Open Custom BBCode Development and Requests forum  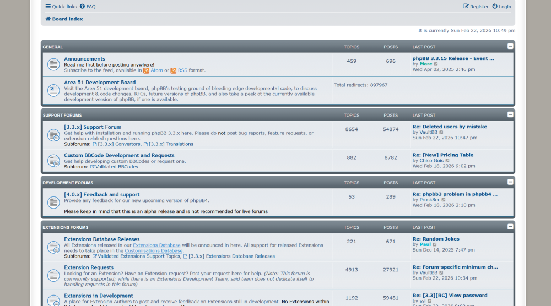click(119, 155)
